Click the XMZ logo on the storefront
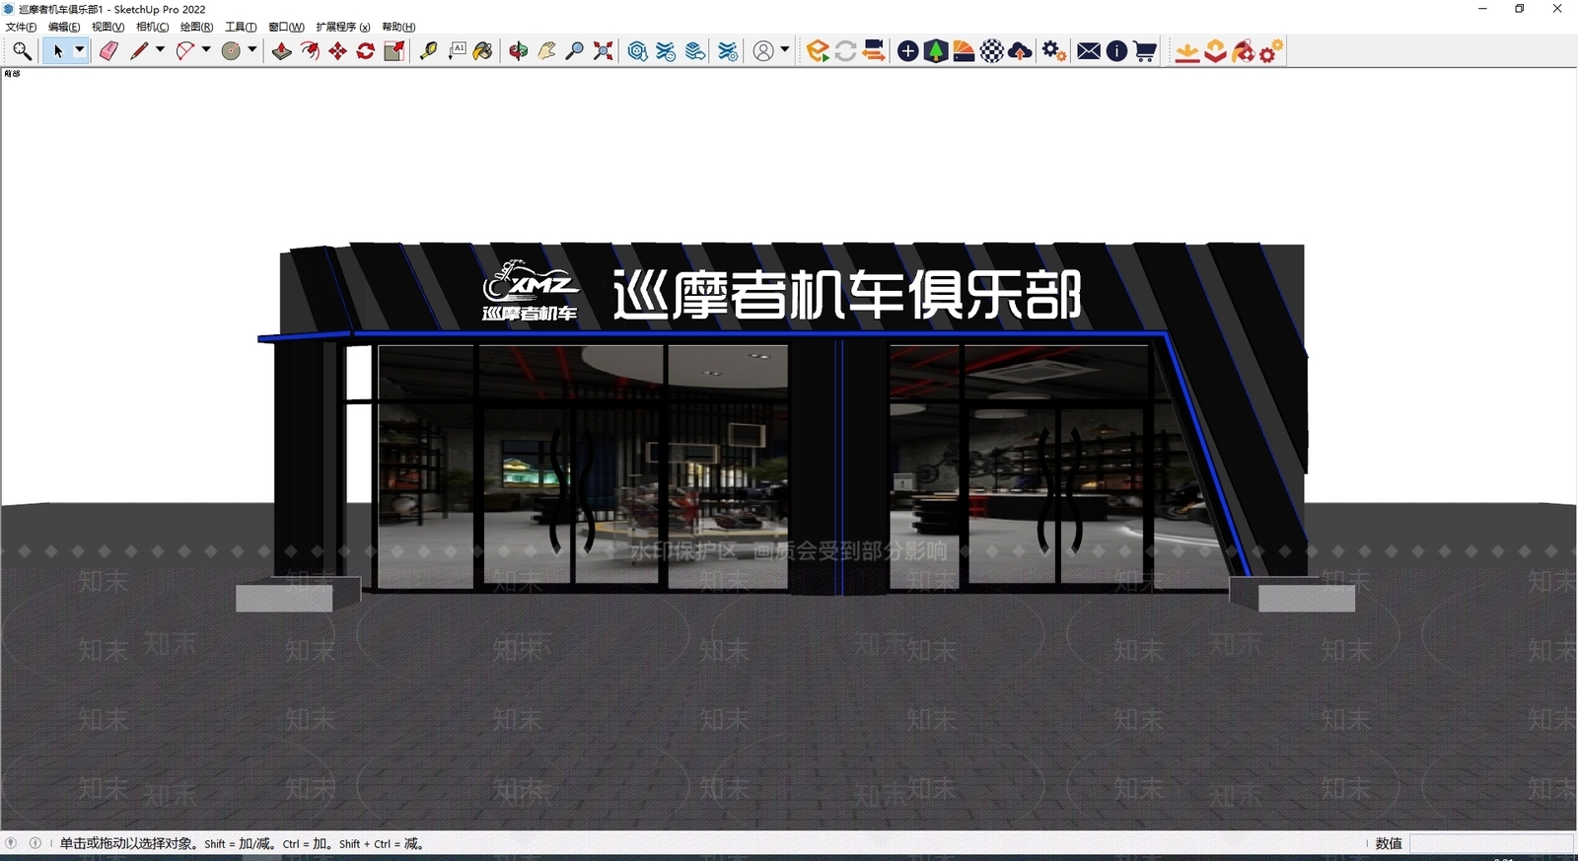Image resolution: width=1578 pixels, height=861 pixels. pyautogui.click(x=530, y=290)
